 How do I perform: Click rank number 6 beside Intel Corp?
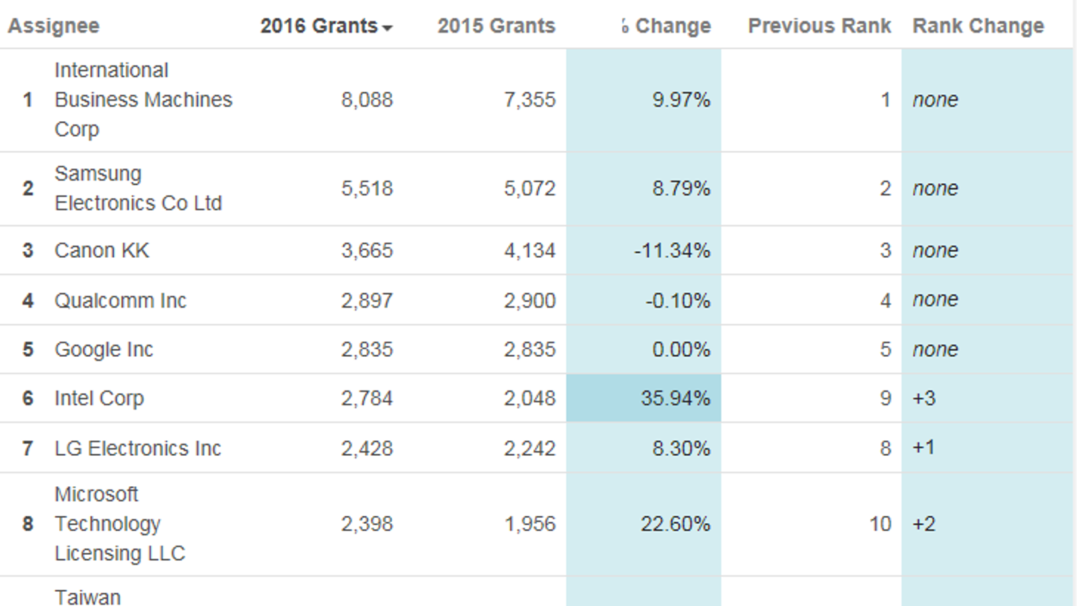[28, 399]
